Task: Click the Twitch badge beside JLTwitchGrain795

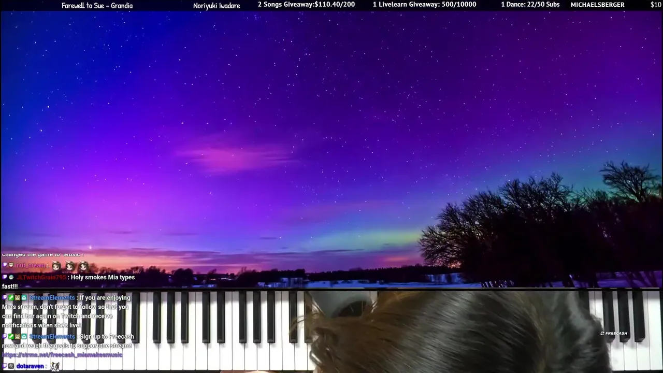Action: [5, 277]
